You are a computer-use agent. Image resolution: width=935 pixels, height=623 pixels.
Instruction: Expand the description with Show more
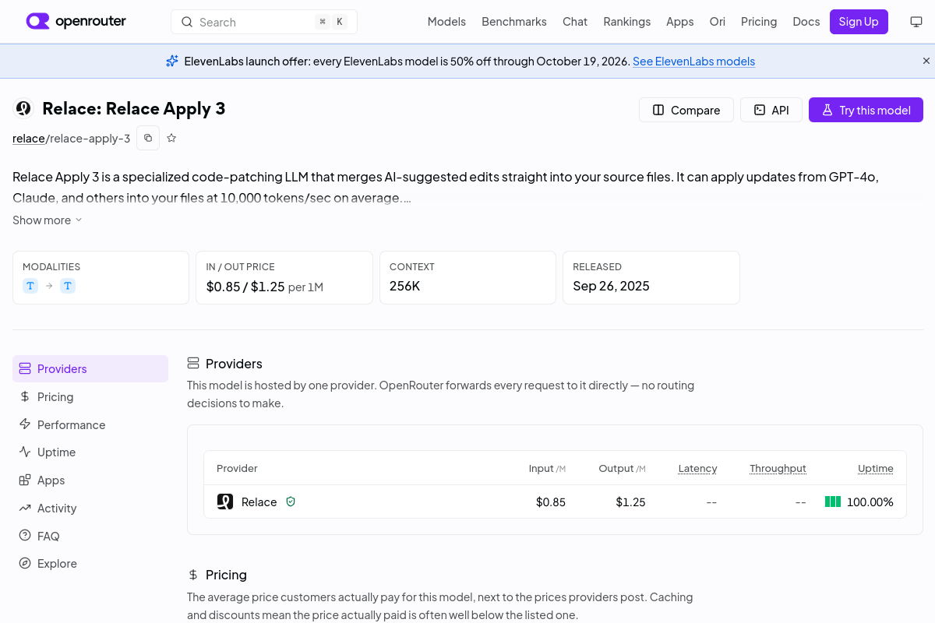pos(48,220)
